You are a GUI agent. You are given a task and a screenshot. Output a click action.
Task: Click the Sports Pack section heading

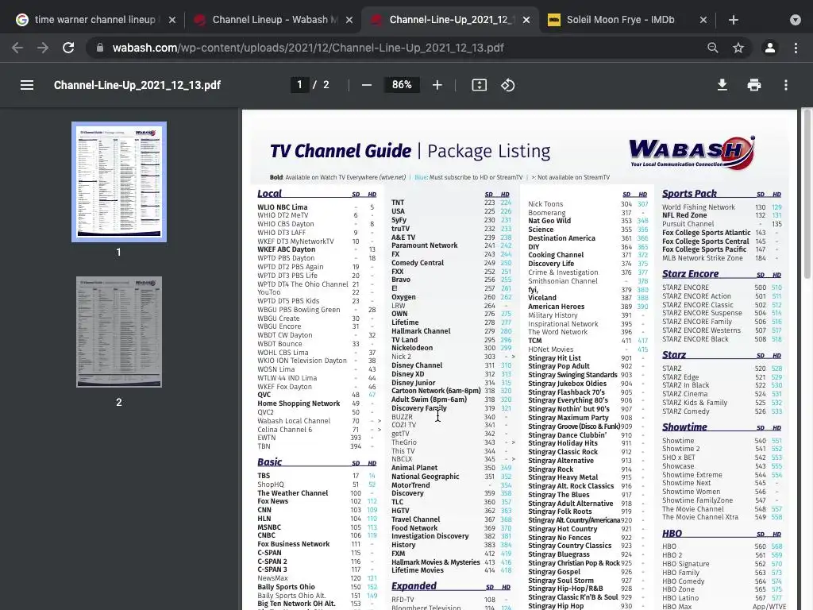click(x=689, y=194)
